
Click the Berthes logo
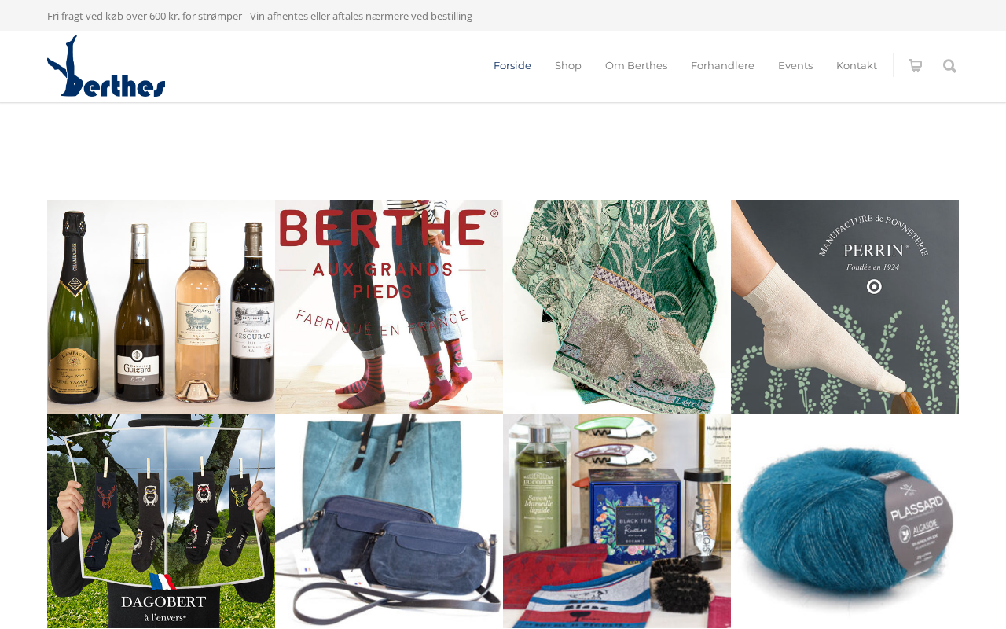pyautogui.click(x=106, y=66)
